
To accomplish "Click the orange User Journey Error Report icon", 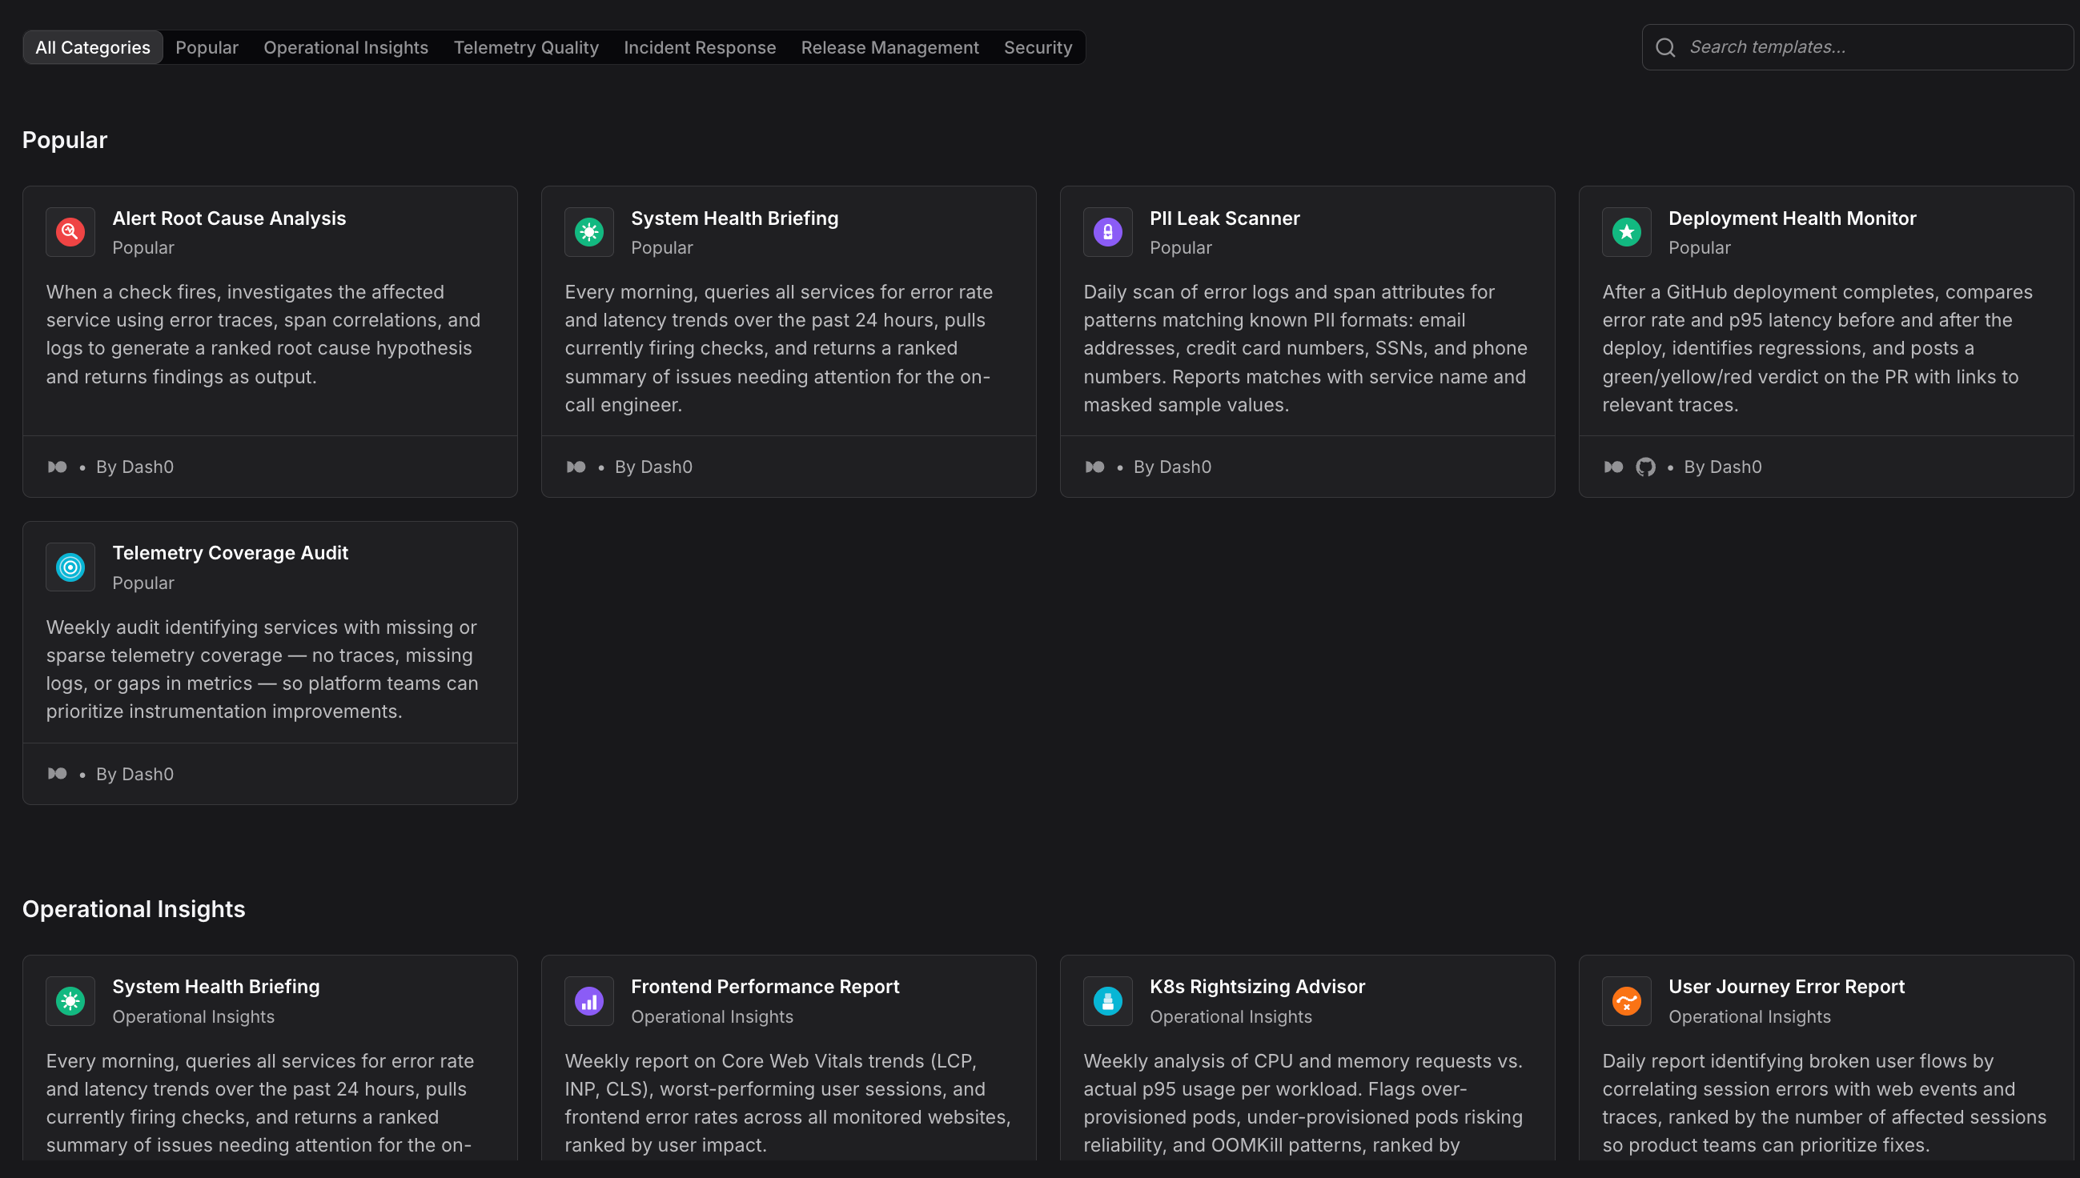I will point(1627,1002).
